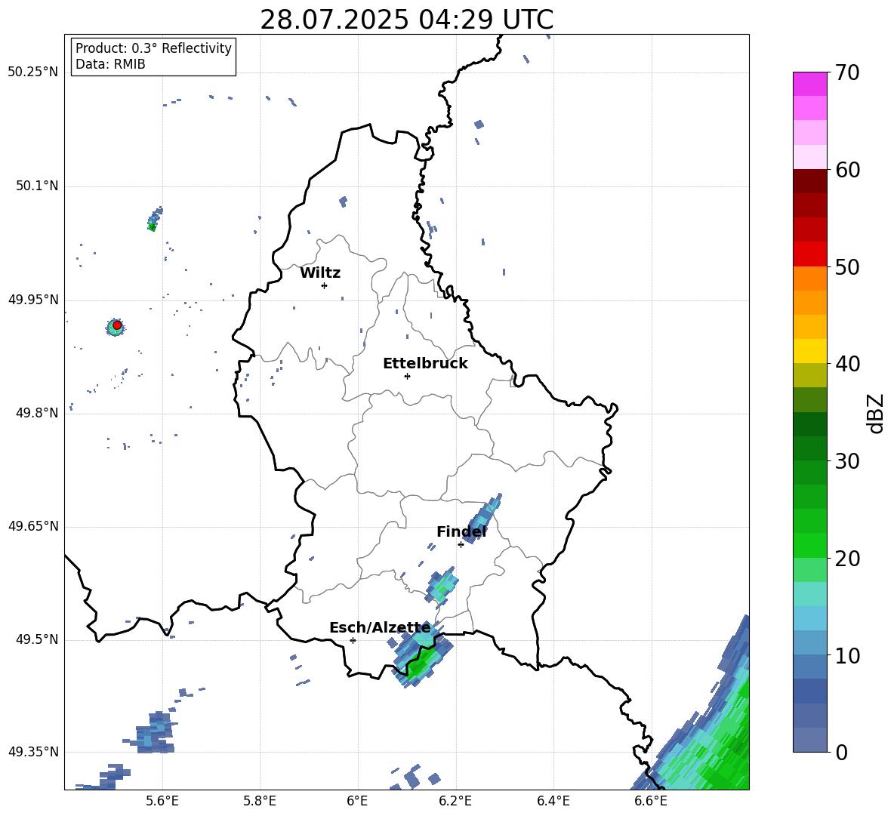Click the 6°E longitude label
Viewport: 894px width, 816px height.
(x=358, y=801)
